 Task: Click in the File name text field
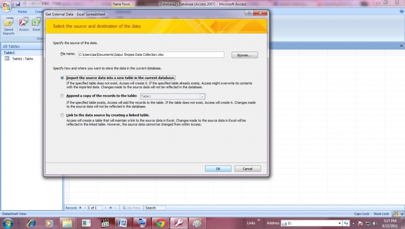tap(150, 54)
